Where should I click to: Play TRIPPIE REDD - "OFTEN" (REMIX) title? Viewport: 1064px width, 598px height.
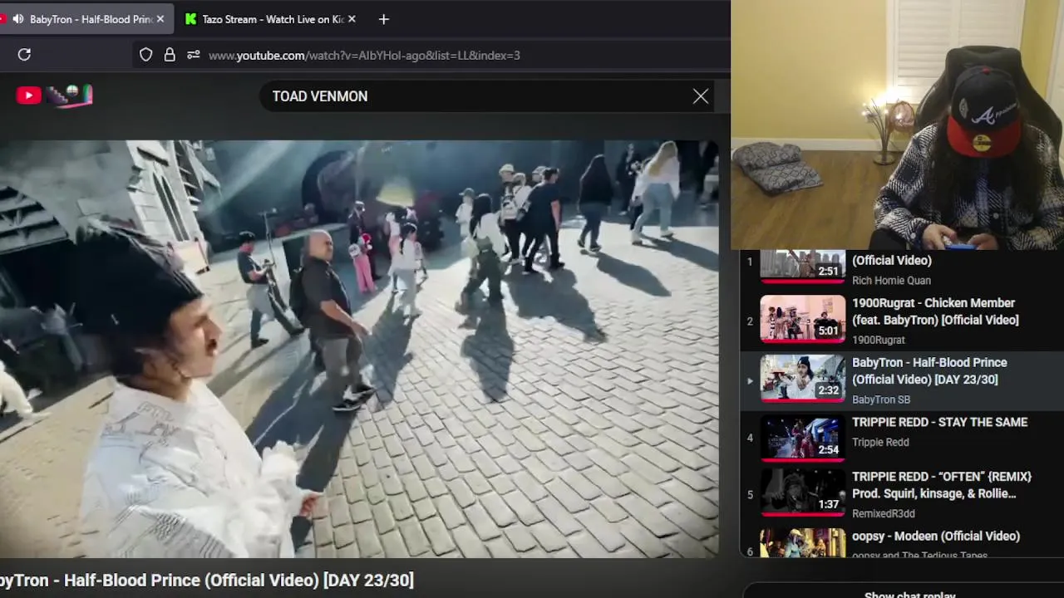coord(942,485)
